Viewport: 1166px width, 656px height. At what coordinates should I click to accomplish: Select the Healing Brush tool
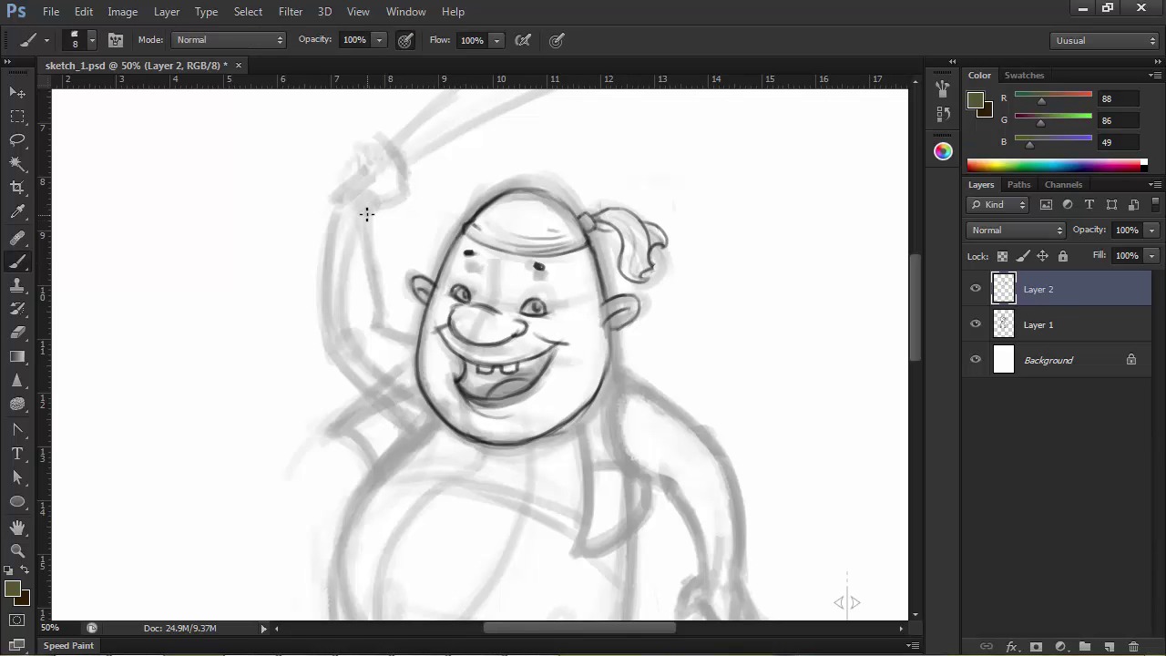pos(17,238)
